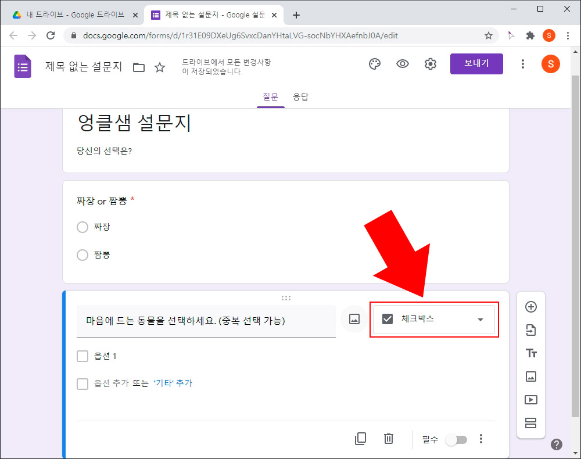Delete the question with the trash icon
Image resolution: width=581 pixels, height=459 pixels.
389,439
